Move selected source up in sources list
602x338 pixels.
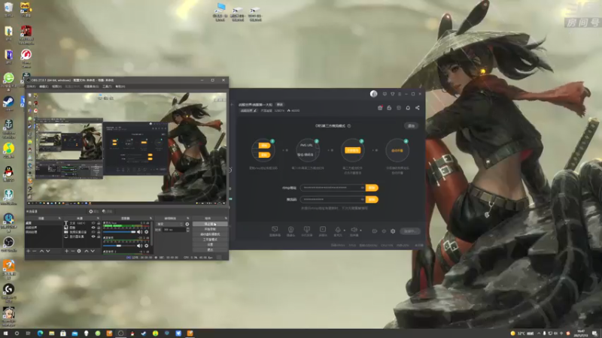[x=86, y=251]
